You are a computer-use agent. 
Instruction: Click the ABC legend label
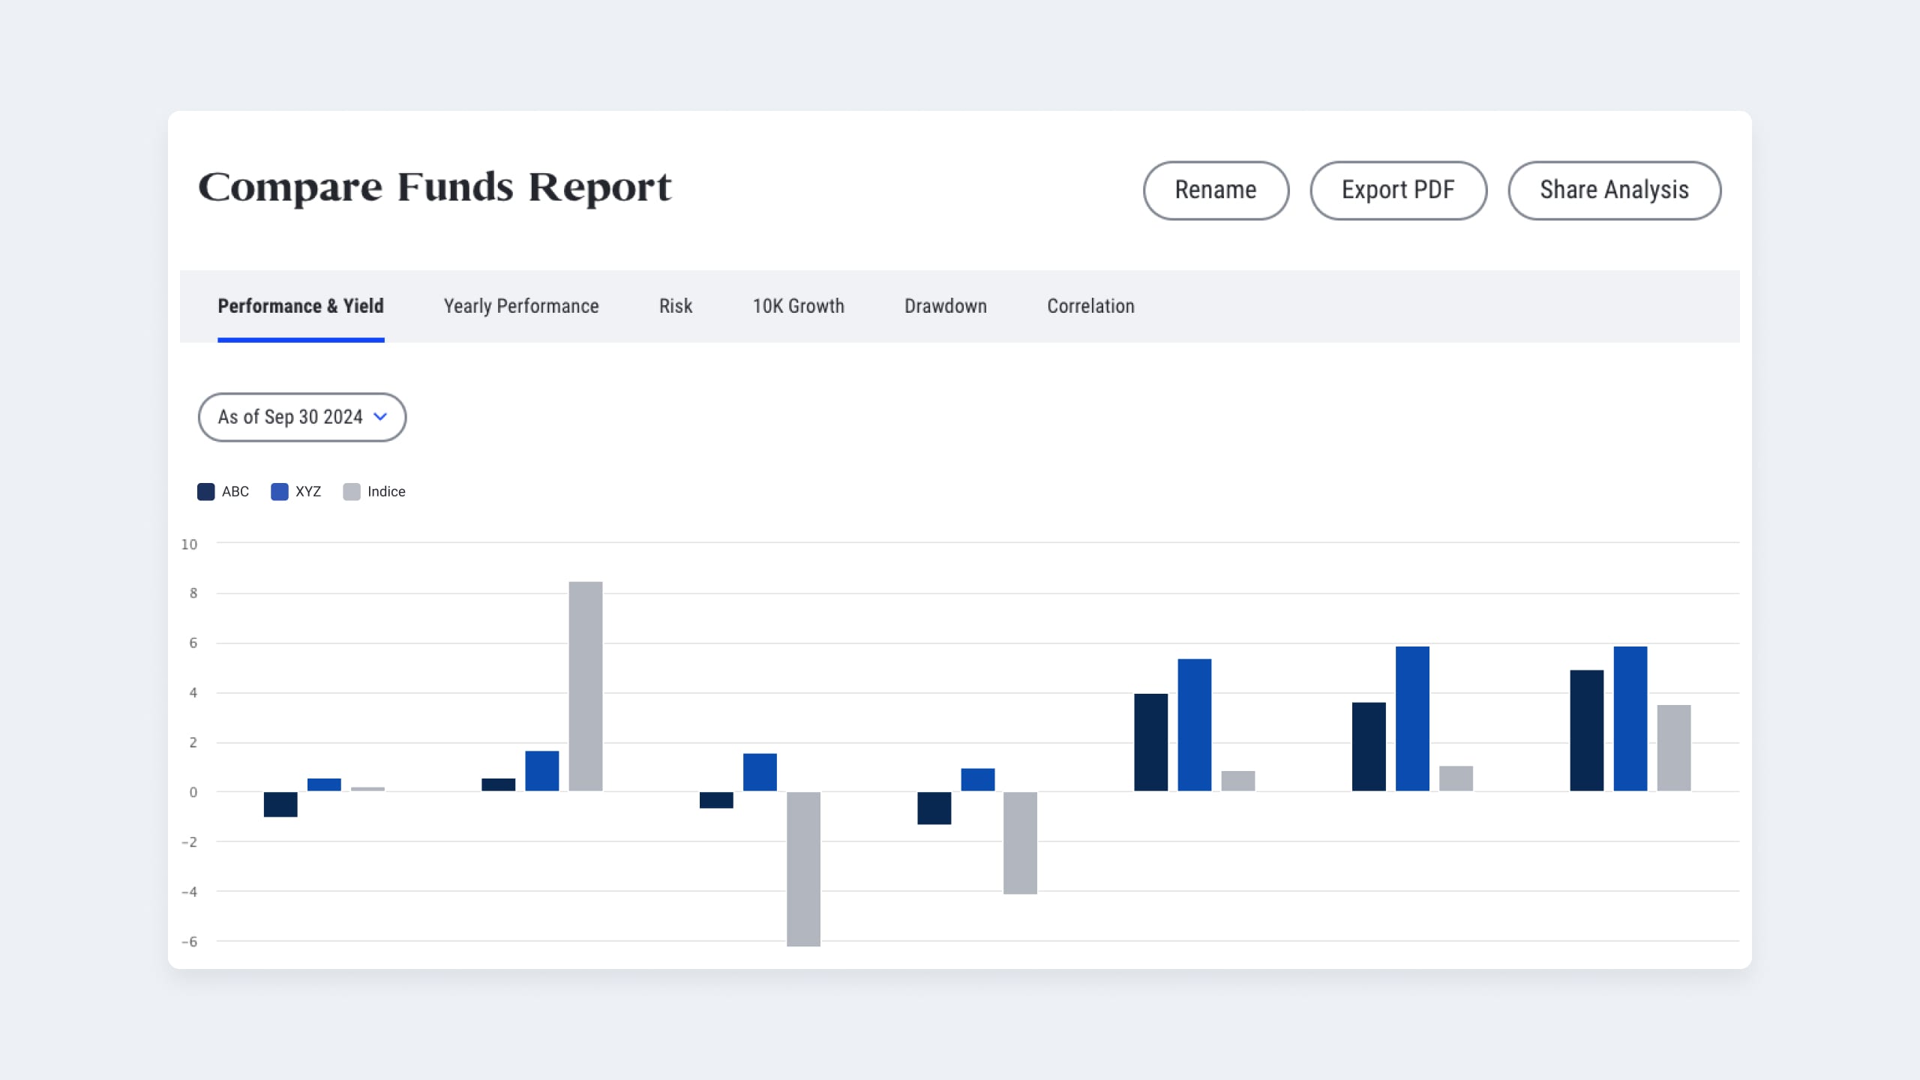pos(235,492)
